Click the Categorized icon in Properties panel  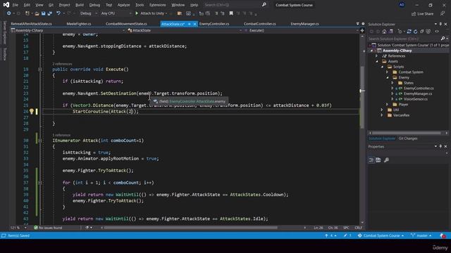coord(371,160)
